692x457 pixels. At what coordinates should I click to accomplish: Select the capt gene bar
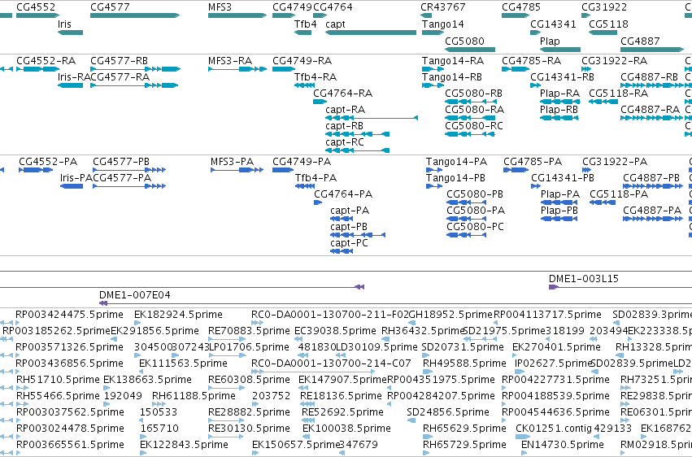[371, 33]
